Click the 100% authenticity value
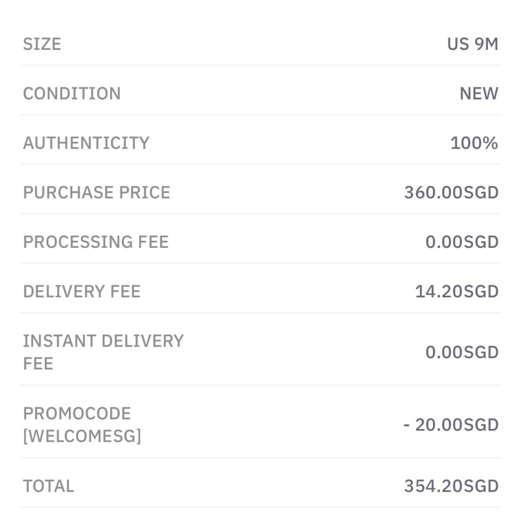521x515 pixels. pos(474,143)
